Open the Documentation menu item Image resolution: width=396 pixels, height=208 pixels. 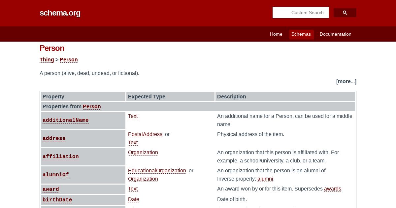336,34
